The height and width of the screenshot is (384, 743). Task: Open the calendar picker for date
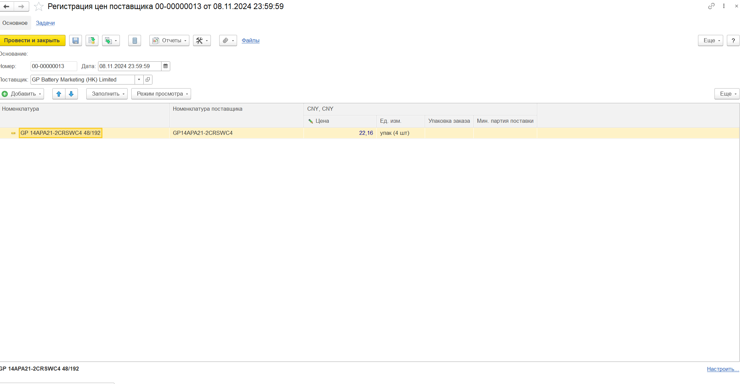(166, 66)
